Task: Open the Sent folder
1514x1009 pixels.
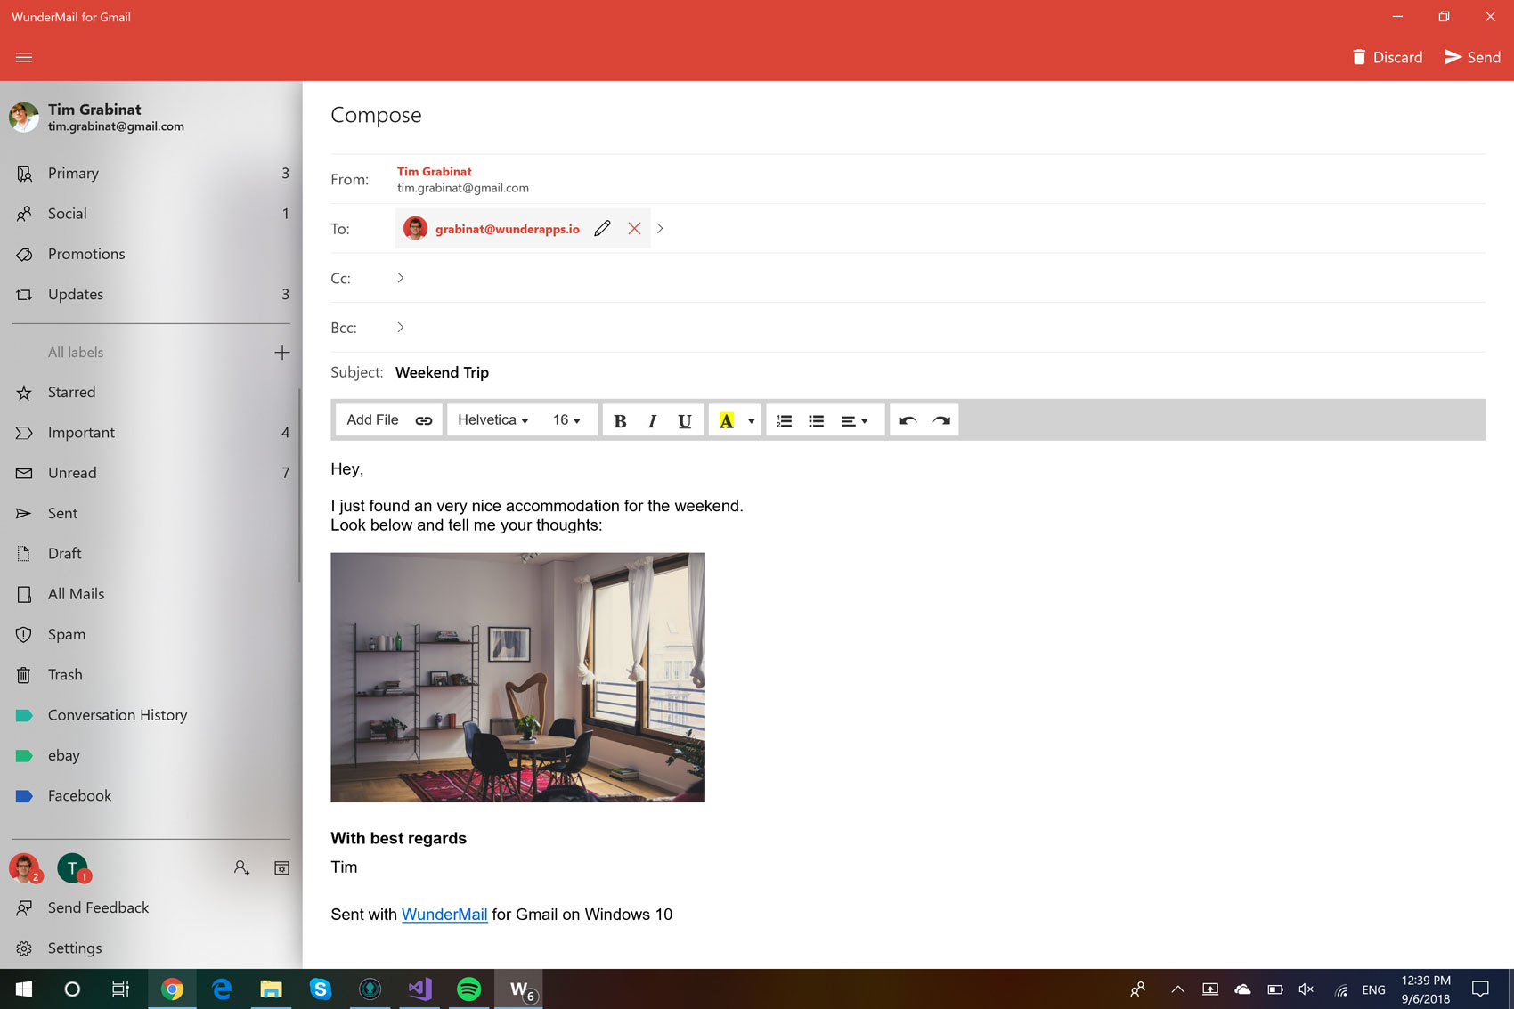Action: (x=151, y=513)
